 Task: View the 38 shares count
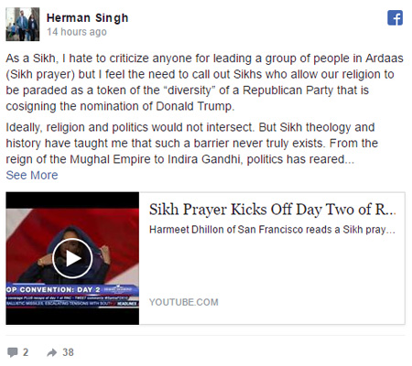pyautogui.click(x=68, y=352)
